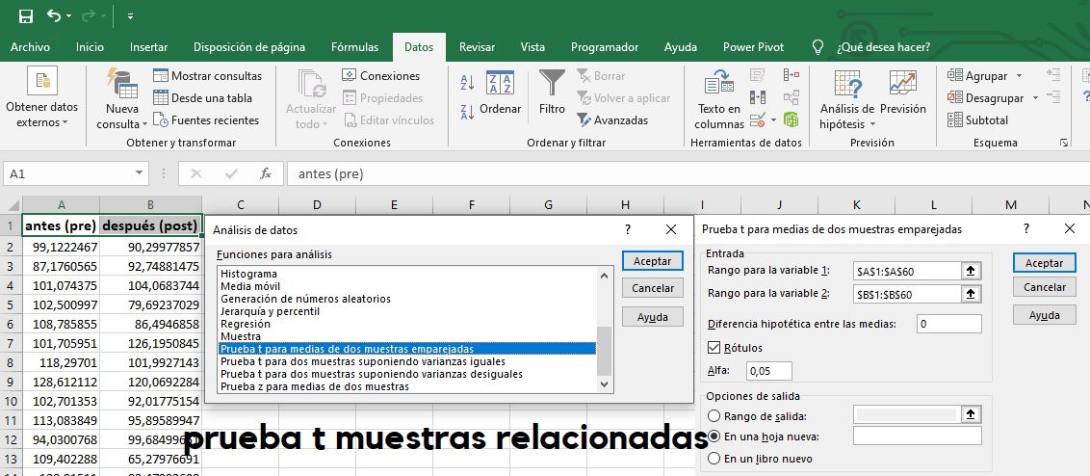
Task: Open the Name Box dropdown
Action: pyautogui.click(x=140, y=173)
